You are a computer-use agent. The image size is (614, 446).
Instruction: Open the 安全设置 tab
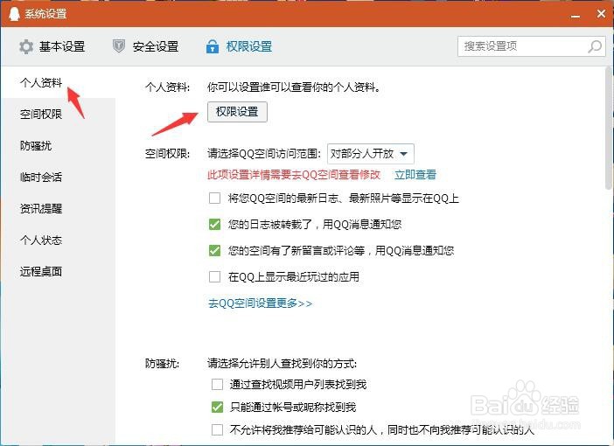[x=145, y=46]
